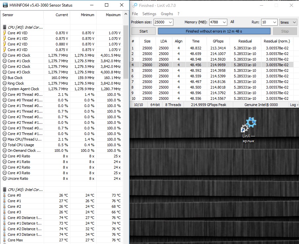Viewport: 299px width, 244px height.
Task: Click the icon beside Core #1 Thread #0 usage
Action: click(x=5, y=106)
